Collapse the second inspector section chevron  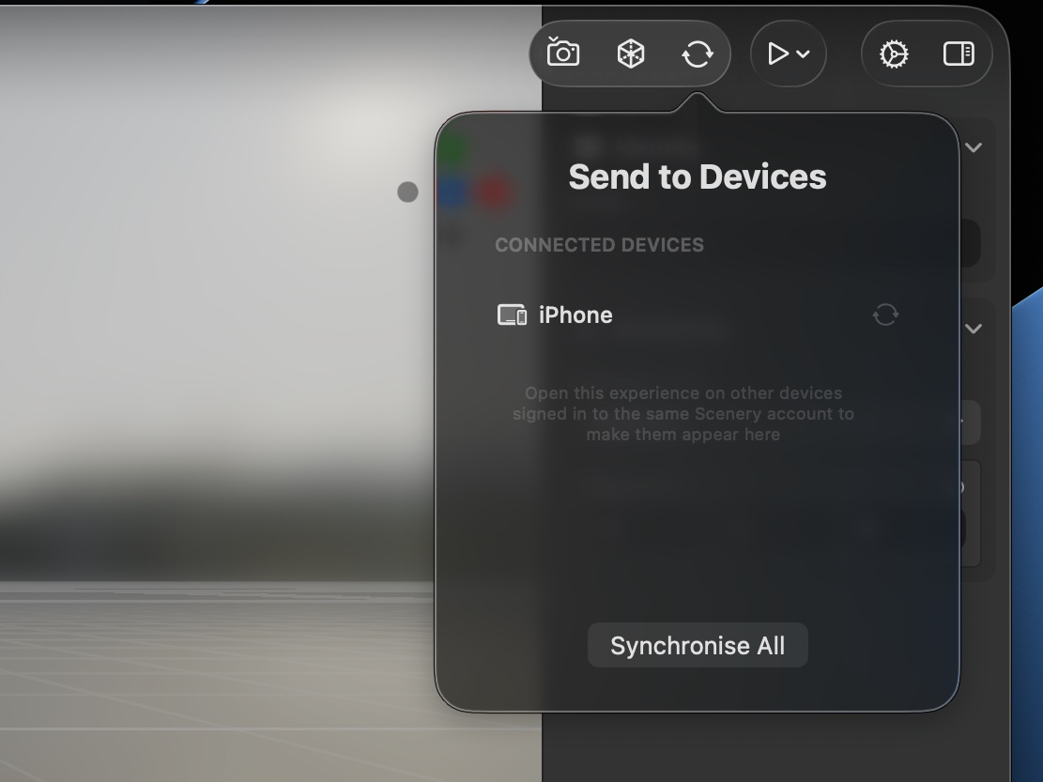pyautogui.click(x=974, y=329)
